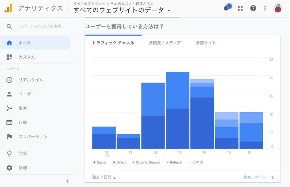
Task: Open the apps grid icon
Action: 240,8
